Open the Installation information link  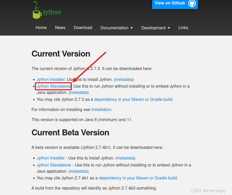point(101,110)
